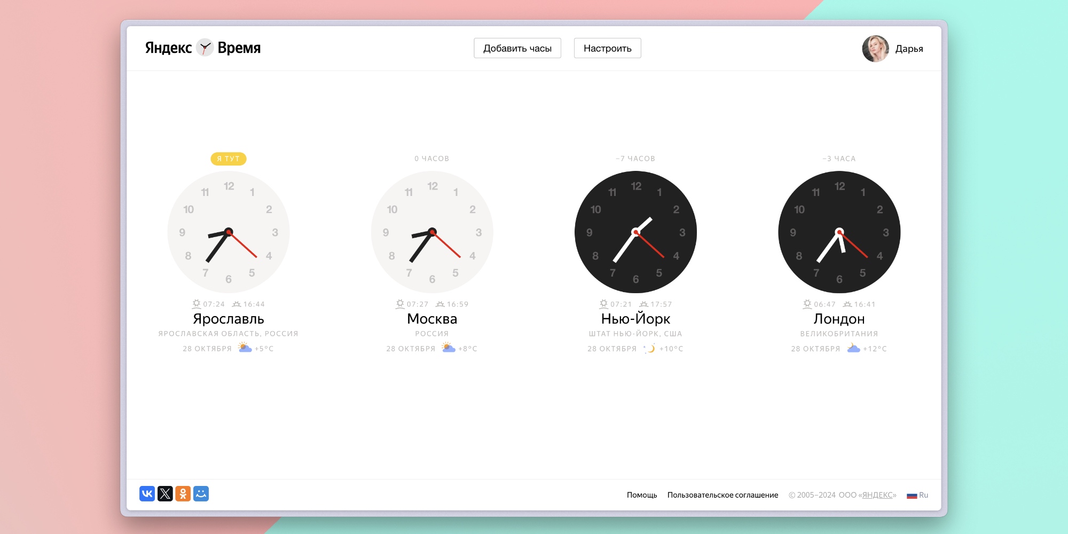Click the +12°C temperature for Лондон

point(875,349)
